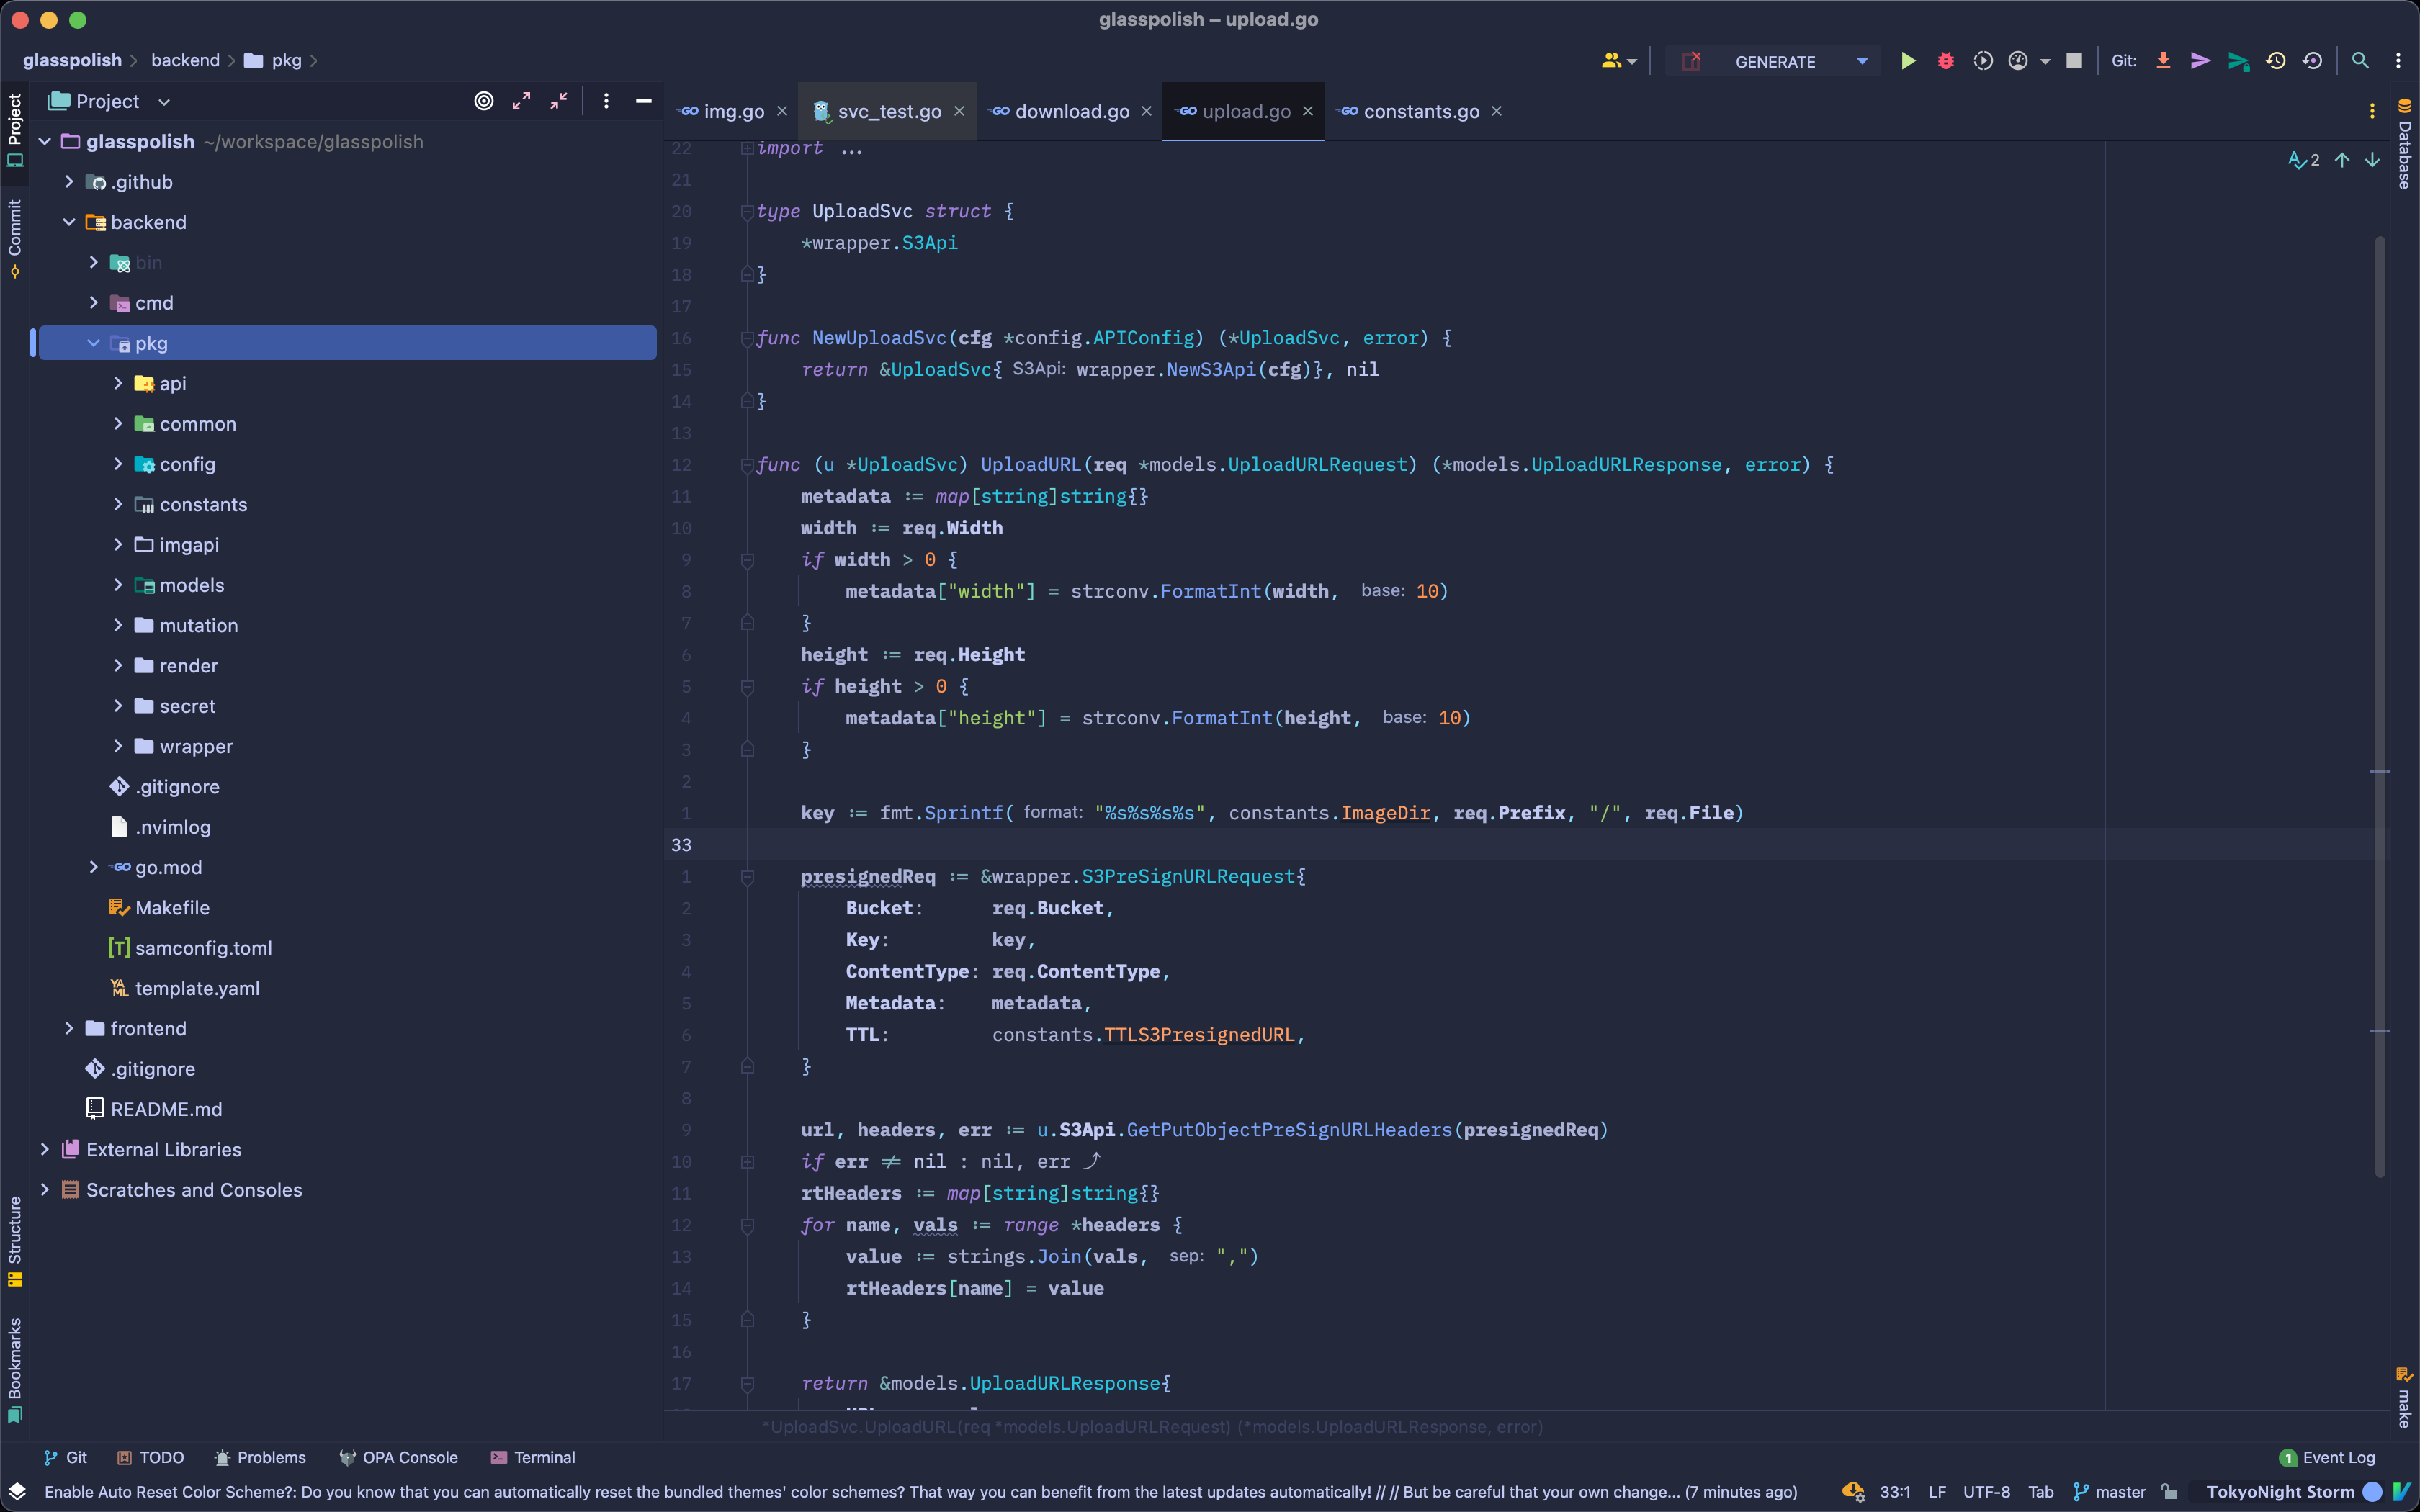The image size is (2420, 1512).
Task: Toggle the read-only lock icon in status bar
Action: coord(2168,1491)
